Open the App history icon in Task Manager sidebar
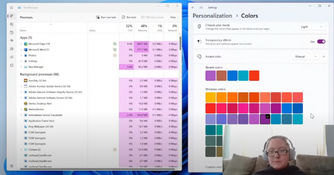Screen dimensions: 334x175 point(11,32)
